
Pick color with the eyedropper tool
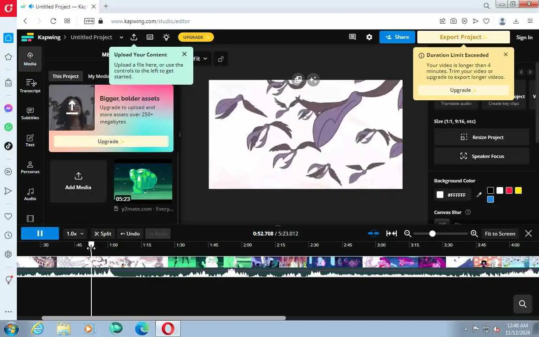[x=479, y=195]
